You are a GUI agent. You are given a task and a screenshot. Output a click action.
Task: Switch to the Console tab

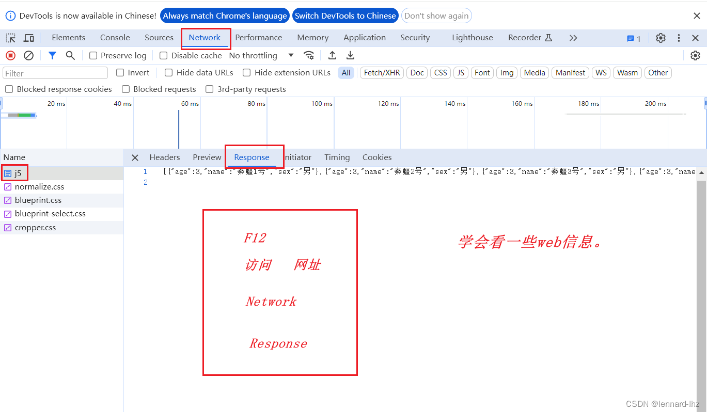point(115,38)
